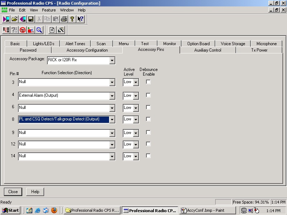Open Active Level dropdown for pin 9
Viewport: 287px width, 215px height.
[x=136, y=133]
